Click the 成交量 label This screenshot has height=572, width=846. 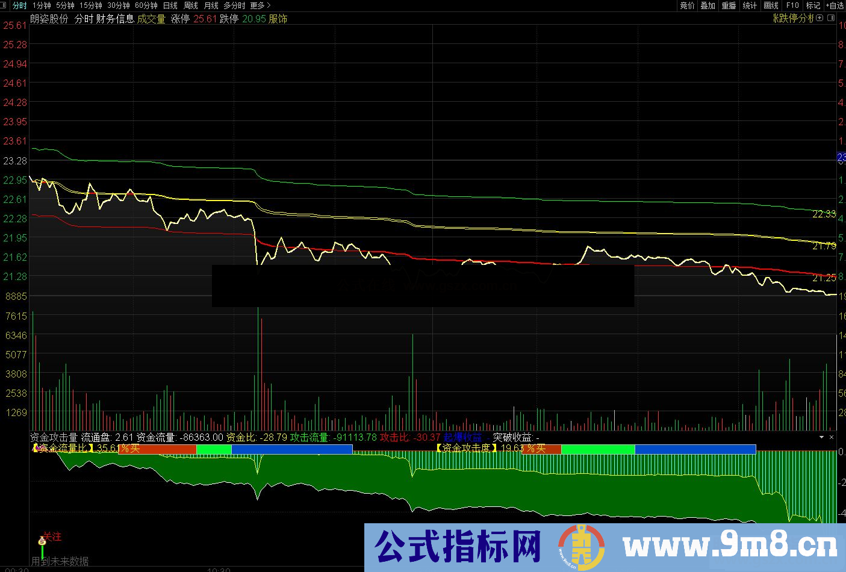pyautogui.click(x=151, y=19)
